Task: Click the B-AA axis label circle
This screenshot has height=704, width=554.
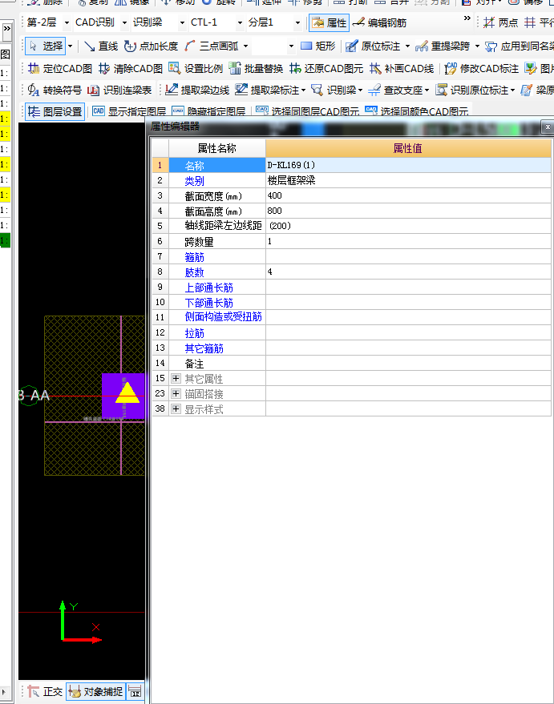Action: [x=30, y=396]
